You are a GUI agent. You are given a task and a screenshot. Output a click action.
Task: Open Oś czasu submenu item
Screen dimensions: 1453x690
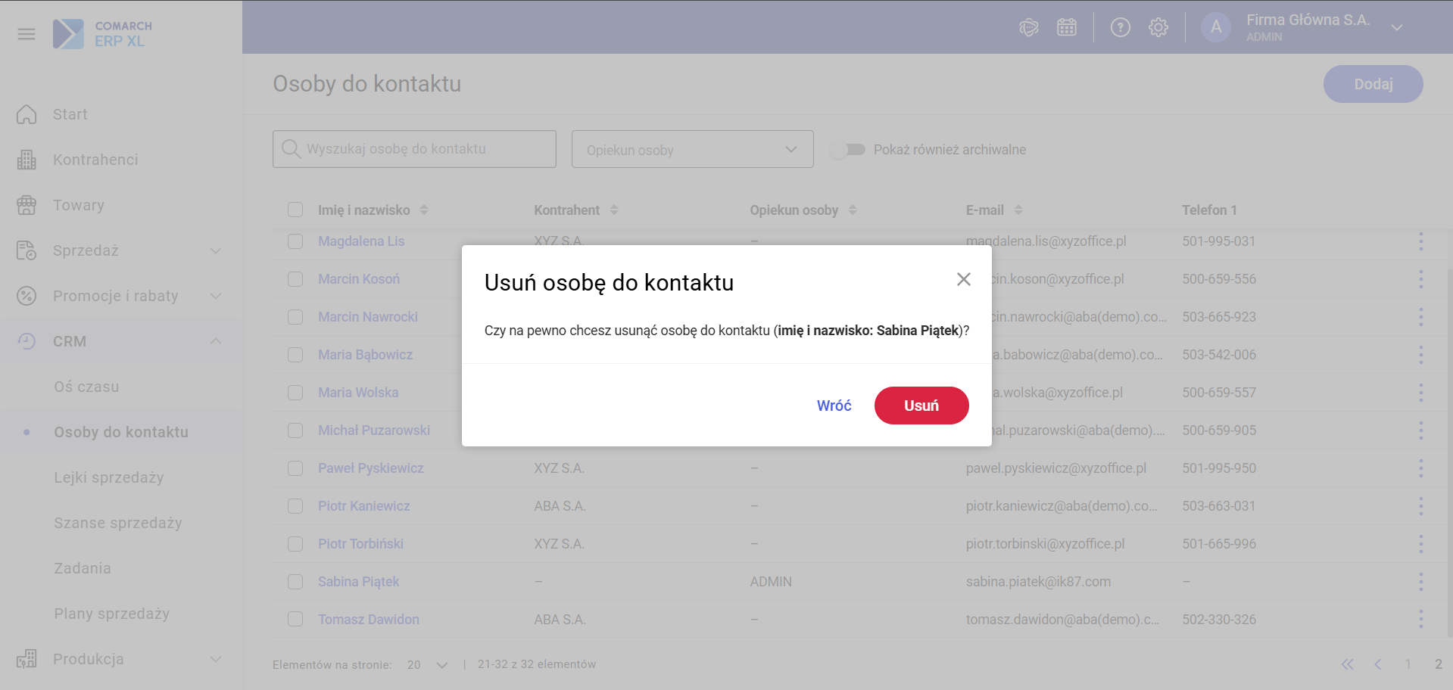click(x=86, y=387)
